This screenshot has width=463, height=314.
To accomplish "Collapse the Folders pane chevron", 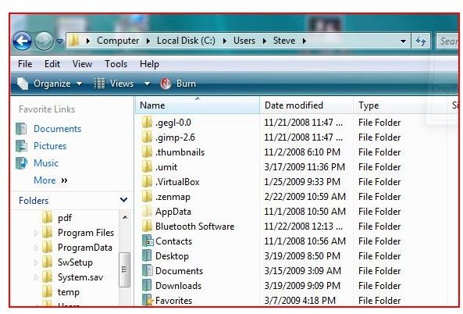I will [x=123, y=200].
